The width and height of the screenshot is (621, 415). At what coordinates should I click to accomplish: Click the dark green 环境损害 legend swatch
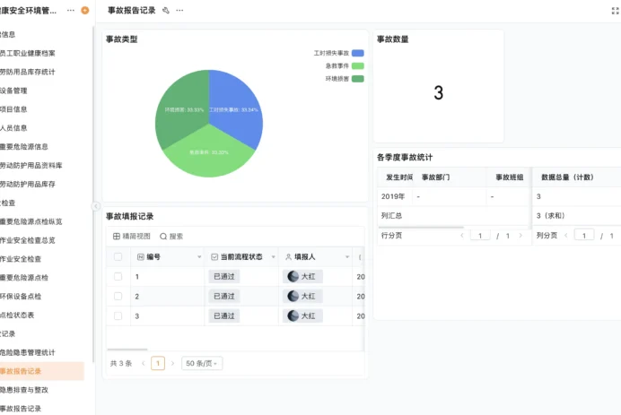(x=358, y=79)
